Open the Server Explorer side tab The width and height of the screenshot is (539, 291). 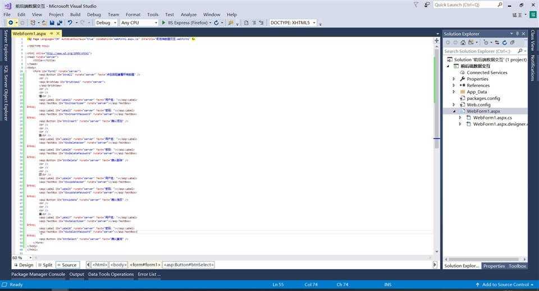[6, 45]
